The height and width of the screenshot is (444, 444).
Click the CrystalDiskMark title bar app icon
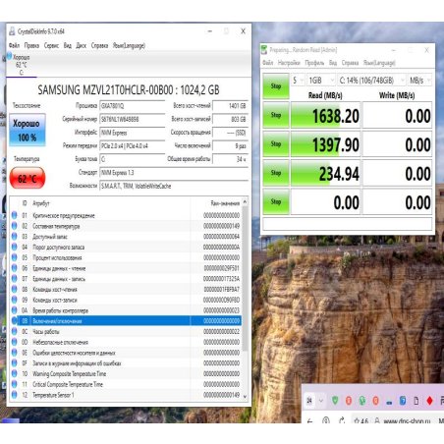pos(264,50)
